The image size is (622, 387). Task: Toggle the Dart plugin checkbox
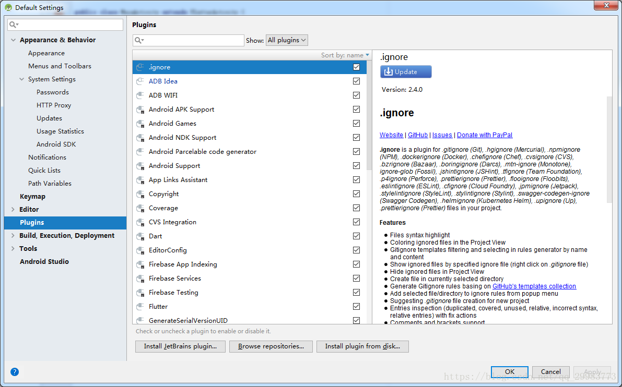(x=356, y=236)
